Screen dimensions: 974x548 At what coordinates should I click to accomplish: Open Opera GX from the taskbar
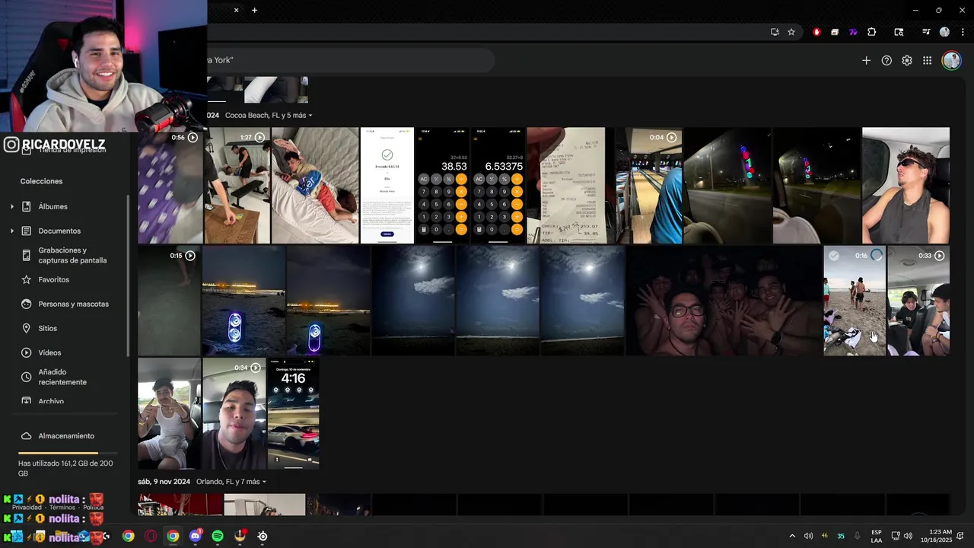pos(151,536)
